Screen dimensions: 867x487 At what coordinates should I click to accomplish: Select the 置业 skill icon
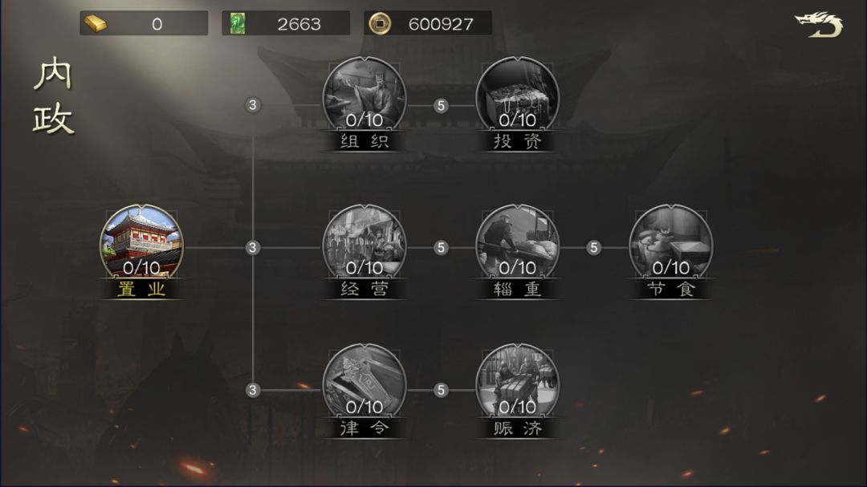pos(141,242)
